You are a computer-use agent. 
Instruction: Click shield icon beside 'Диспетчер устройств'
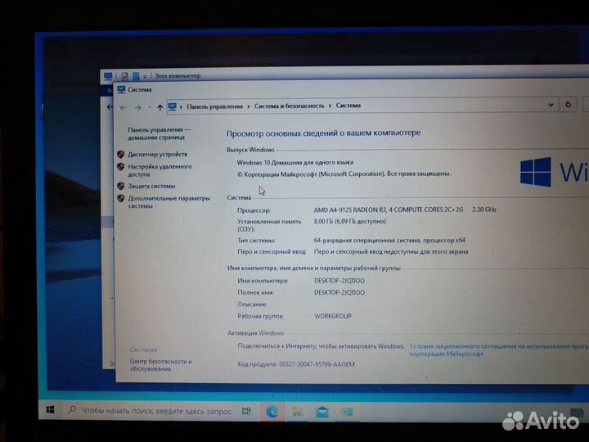click(120, 155)
